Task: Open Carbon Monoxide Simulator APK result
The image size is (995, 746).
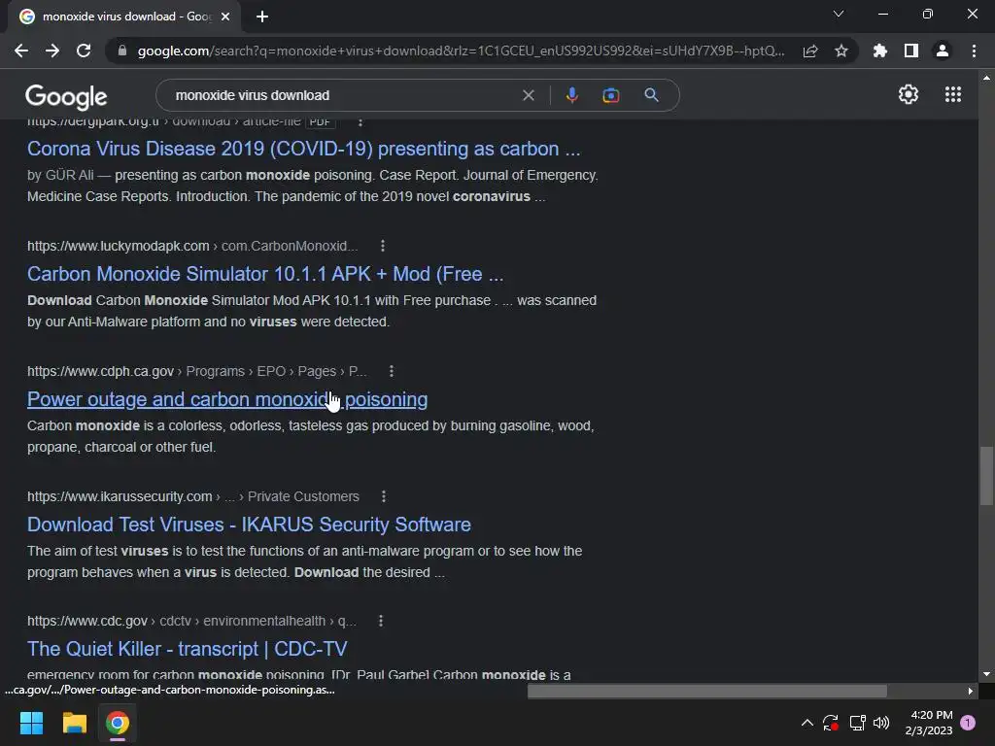Action: point(265,274)
